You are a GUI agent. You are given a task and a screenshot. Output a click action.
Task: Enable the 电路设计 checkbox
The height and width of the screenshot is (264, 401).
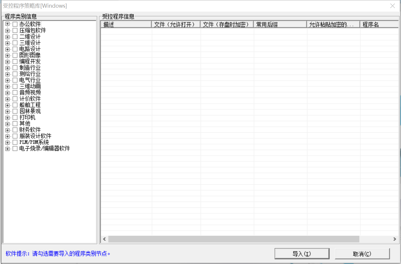click(15, 49)
